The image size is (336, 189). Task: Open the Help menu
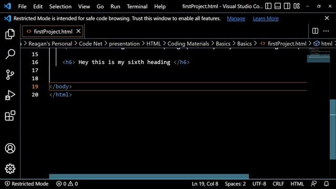[160, 6]
